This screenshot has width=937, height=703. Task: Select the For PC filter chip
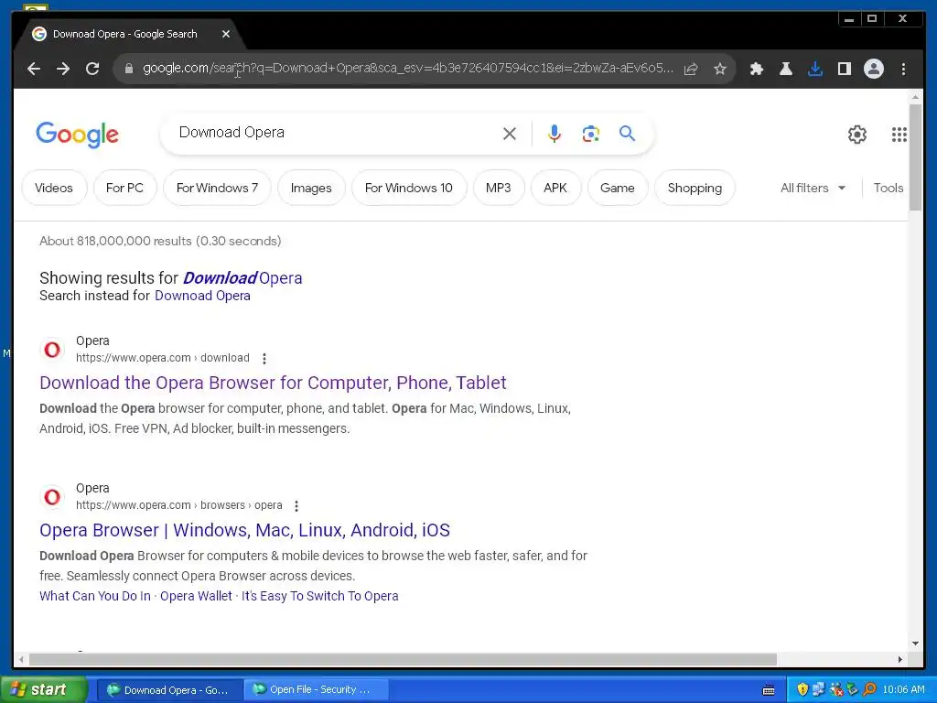124,188
